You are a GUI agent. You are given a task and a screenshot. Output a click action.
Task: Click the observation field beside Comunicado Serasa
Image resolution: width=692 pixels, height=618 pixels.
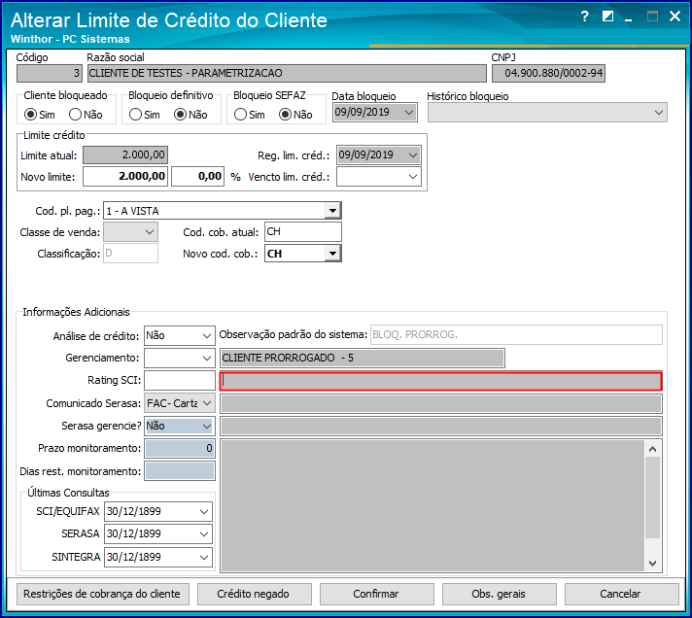pos(441,403)
